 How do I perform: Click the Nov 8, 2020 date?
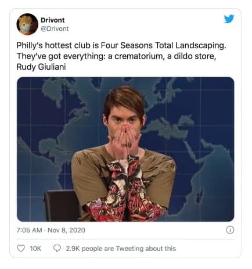pyautogui.click(x=66, y=230)
